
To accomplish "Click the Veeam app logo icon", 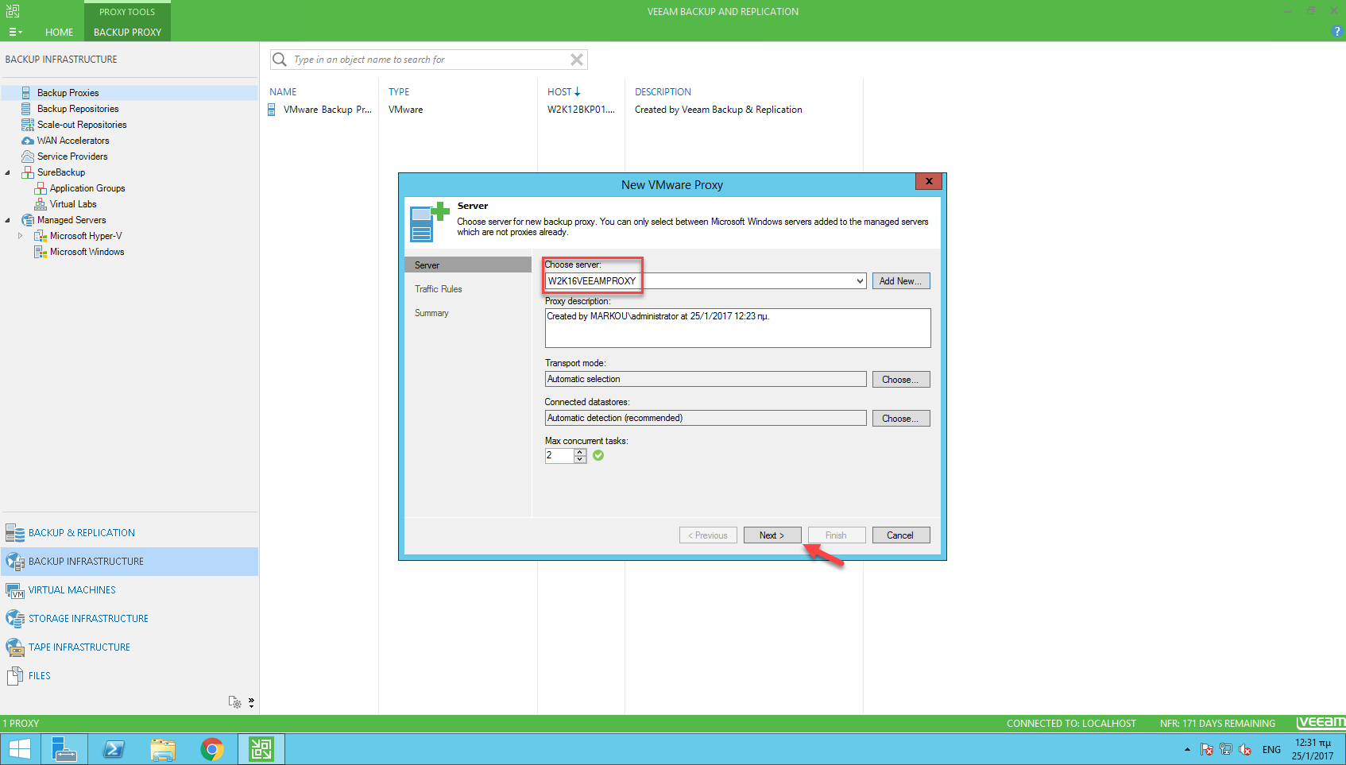I will pos(13,11).
